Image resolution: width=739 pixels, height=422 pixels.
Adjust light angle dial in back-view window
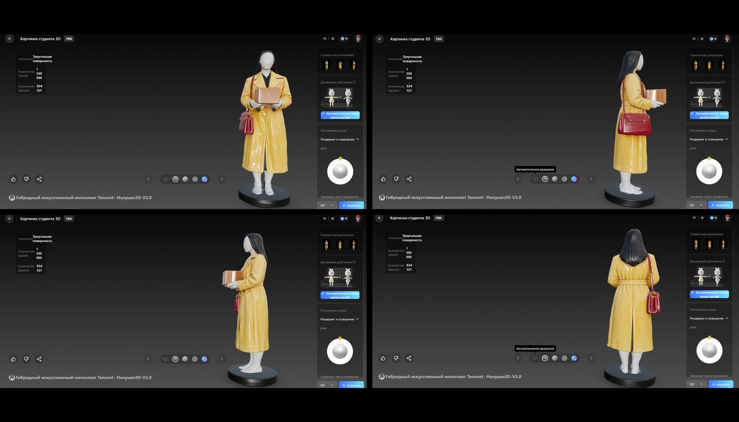709,351
